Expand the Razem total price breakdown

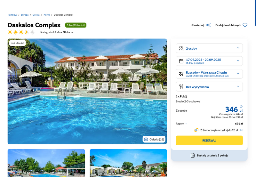coord(181,124)
